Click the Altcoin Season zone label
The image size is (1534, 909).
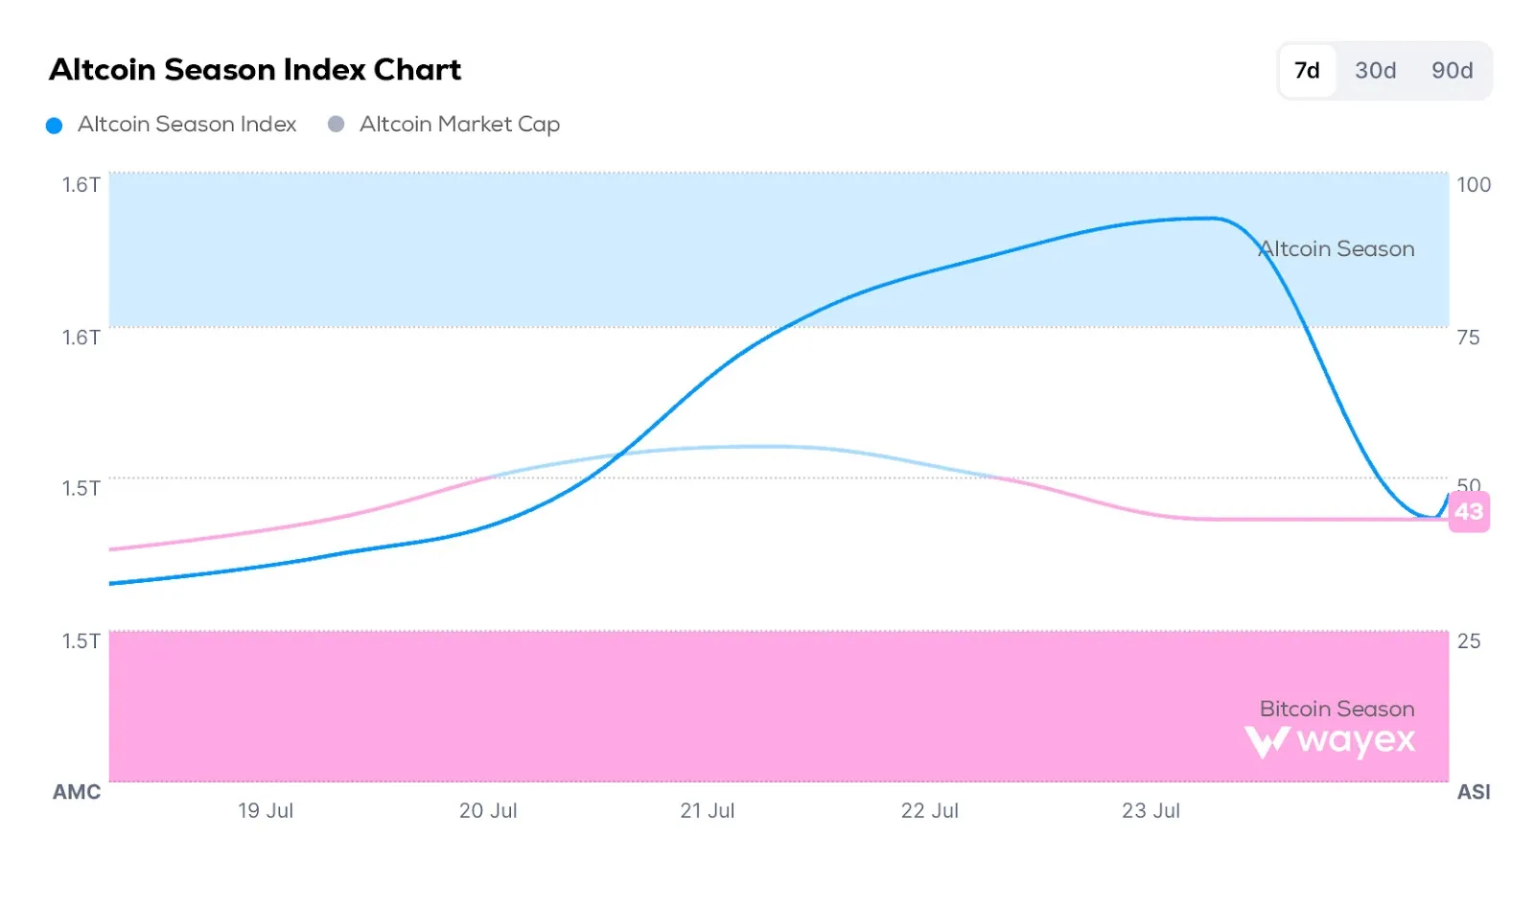click(x=1336, y=248)
